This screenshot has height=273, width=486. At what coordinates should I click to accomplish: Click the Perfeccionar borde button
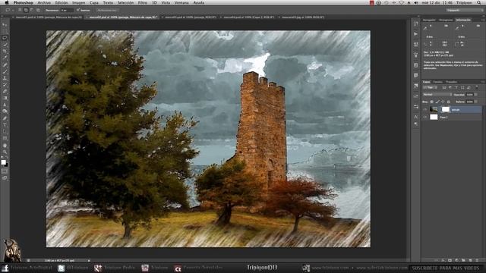coord(107,10)
